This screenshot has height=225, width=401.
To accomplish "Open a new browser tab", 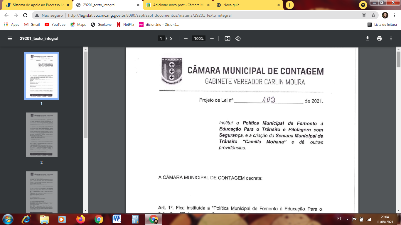I will pyautogui.click(x=289, y=5).
